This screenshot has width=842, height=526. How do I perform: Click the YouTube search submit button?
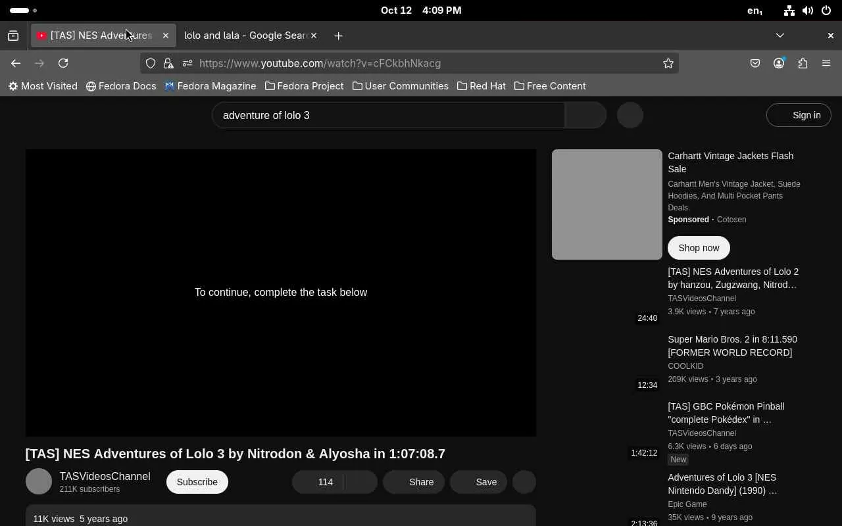click(x=585, y=115)
